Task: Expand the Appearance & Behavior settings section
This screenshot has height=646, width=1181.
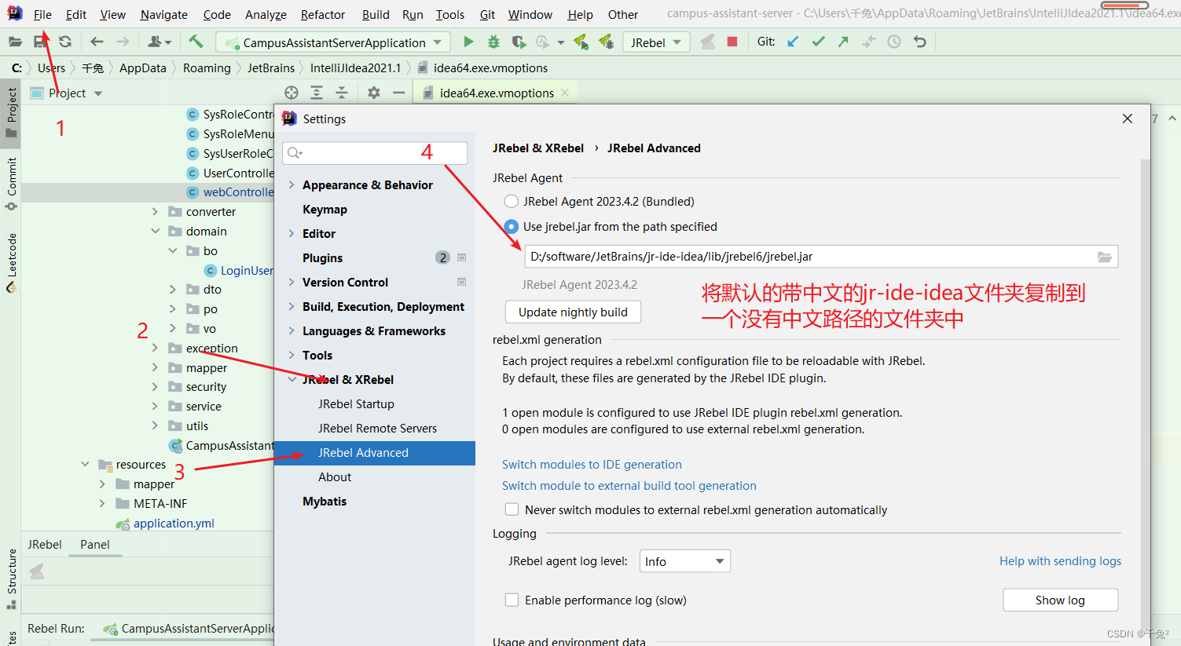Action: pyautogui.click(x=292, y=184)
